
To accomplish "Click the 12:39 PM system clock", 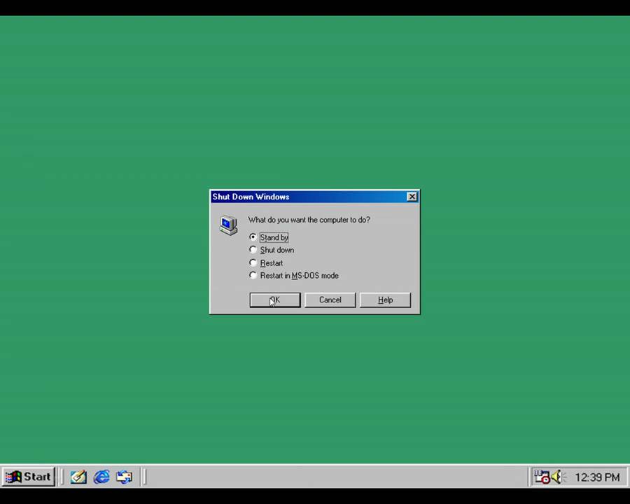I will coord(597,477).
